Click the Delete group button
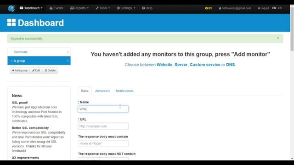Viewport: 294px width, 165px height. [x=50, y=70]
